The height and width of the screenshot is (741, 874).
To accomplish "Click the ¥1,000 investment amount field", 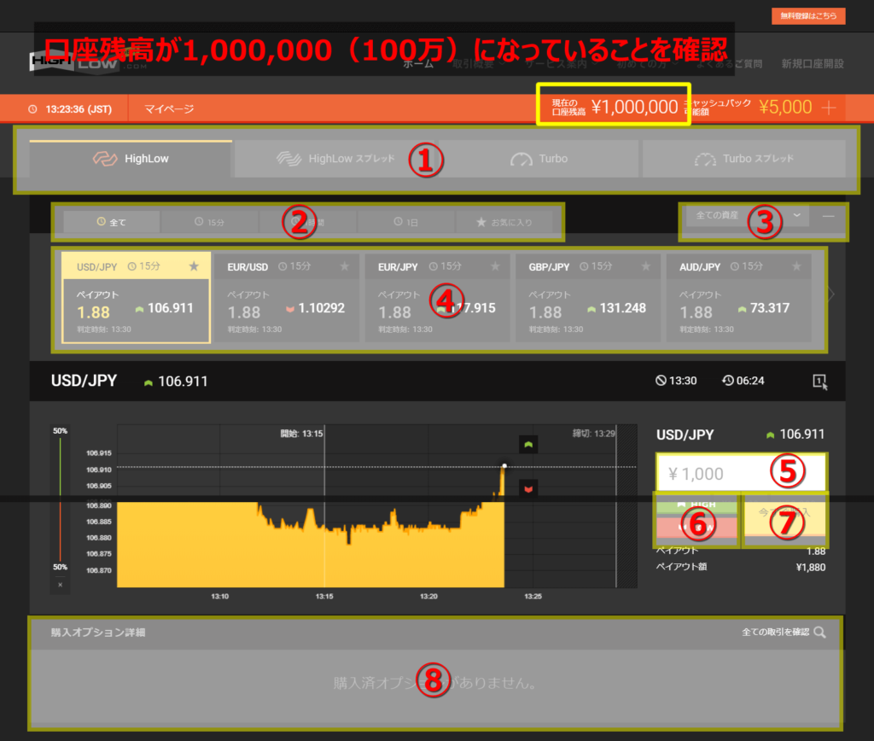I will (x=742, y=474).
